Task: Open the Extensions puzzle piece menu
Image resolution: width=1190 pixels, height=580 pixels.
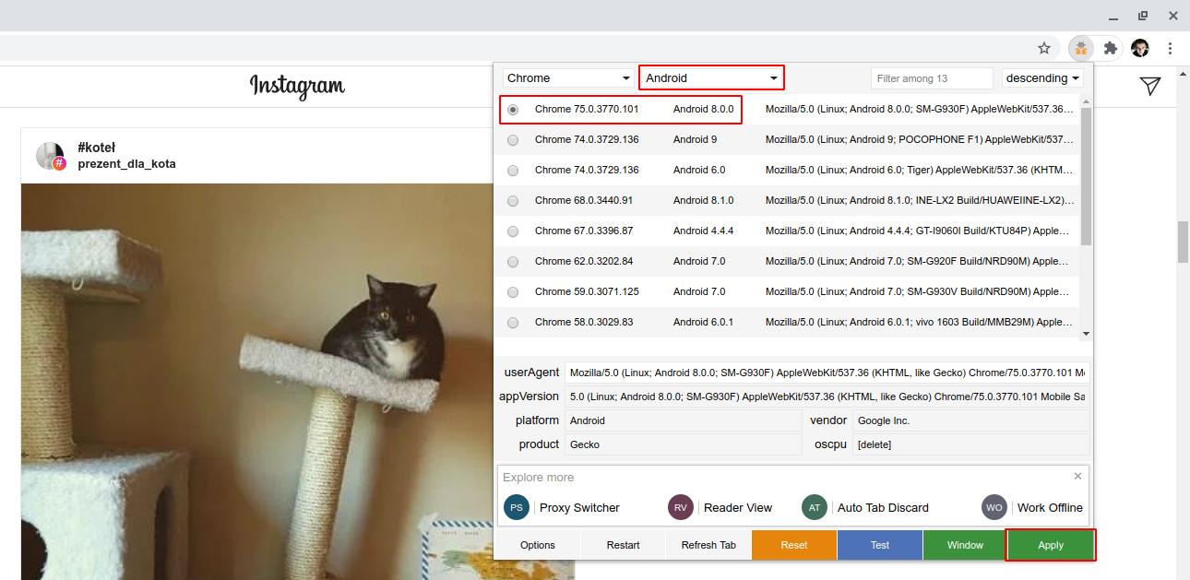Action: tap(1111, 48)
